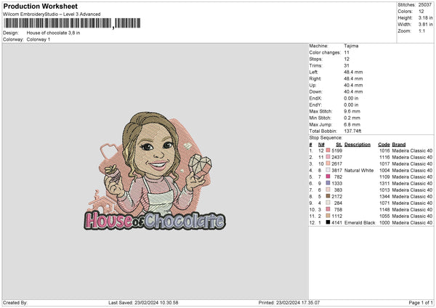Image resolution: width=436 pixels, height=308 pixels.
Task: Select the design name 'House of chocolate 3,8 in'
Action: pos(53,33)
